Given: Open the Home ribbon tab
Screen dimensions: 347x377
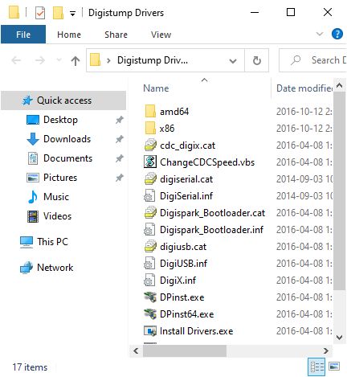Looking at the screenshot, I should tap(69, 35).
